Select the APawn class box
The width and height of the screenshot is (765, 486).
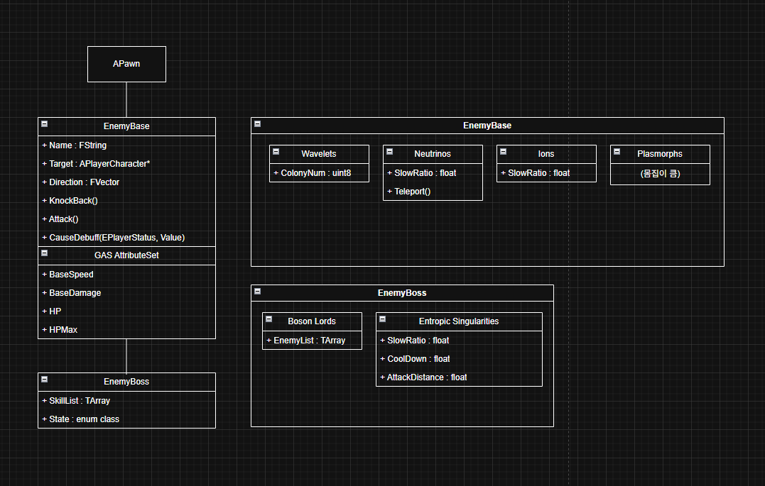click(127, 64)
